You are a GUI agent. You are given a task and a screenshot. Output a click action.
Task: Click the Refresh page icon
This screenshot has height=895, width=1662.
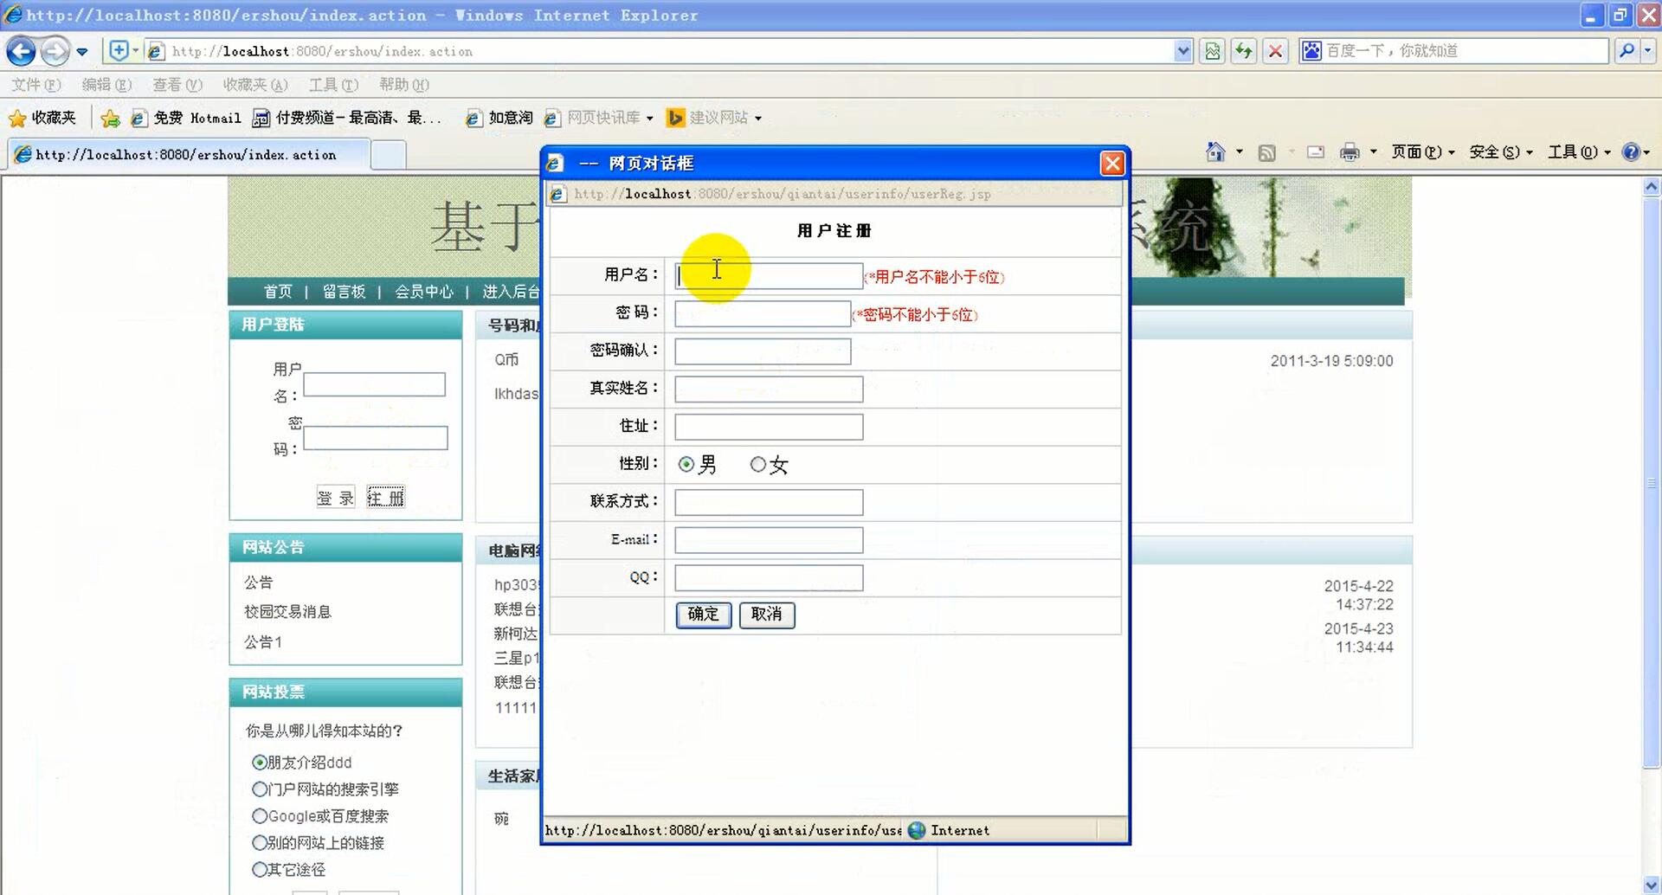(1244, 51)
